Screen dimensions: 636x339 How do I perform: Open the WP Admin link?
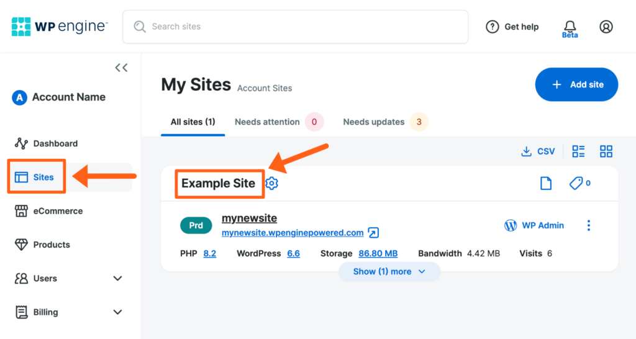(534, 225)
